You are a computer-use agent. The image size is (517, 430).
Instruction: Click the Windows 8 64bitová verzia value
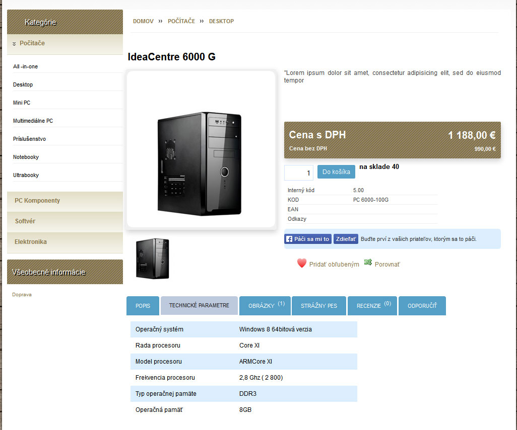coord(275,329)
